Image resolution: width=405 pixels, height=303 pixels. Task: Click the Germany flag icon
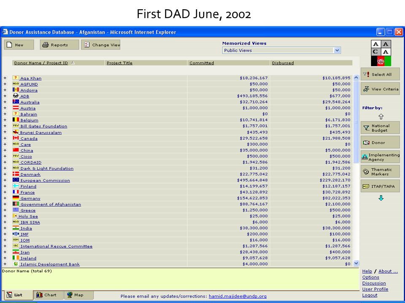[x=16, y=198]
